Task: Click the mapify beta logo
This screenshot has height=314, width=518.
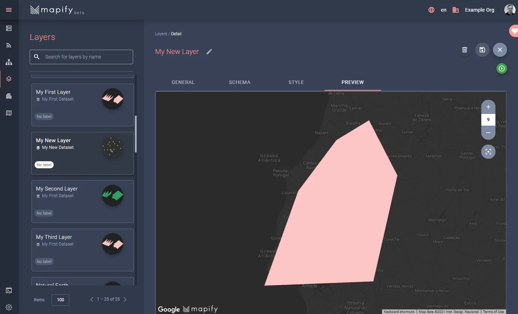Action: [x=57, y=10]
